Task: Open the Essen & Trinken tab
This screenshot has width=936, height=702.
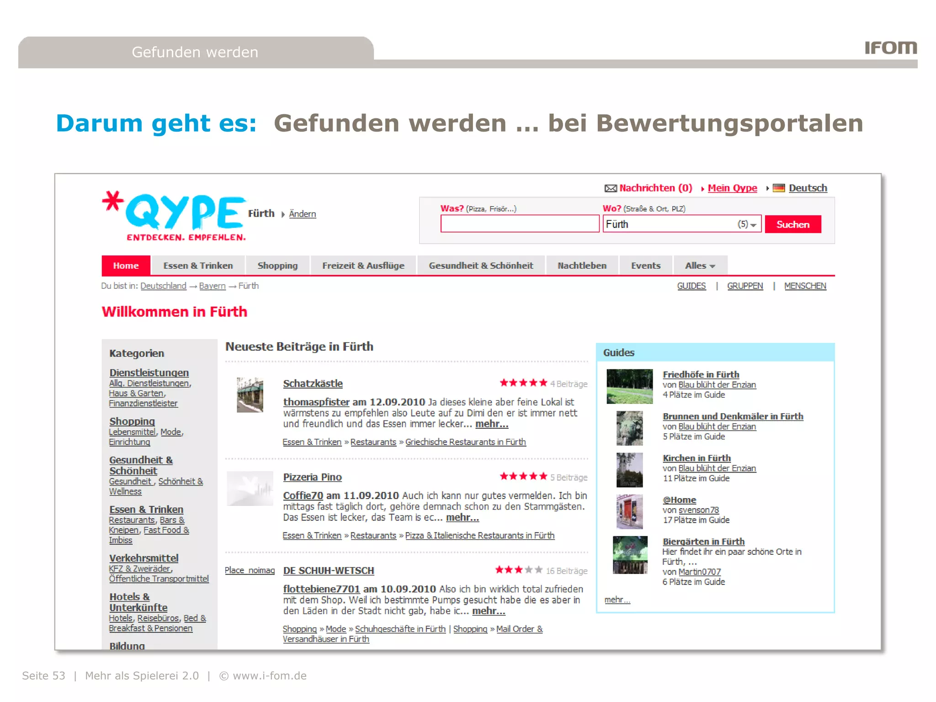Action: pos(198,266)
